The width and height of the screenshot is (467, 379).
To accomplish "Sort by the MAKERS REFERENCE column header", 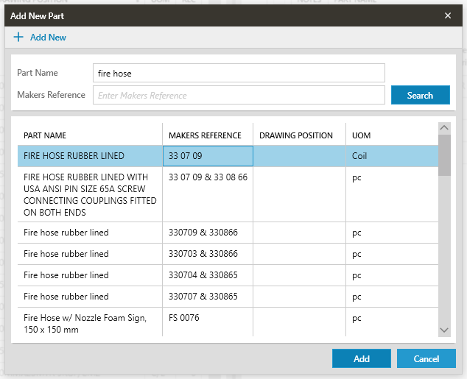I will [x=205, y=135].
